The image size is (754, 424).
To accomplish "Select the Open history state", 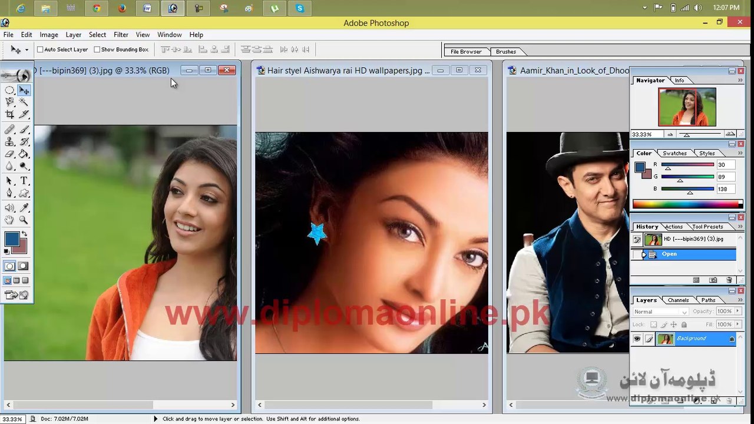I will click(683, 254).
